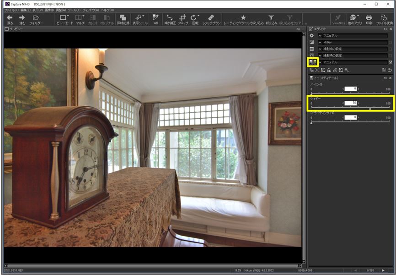The height and width of the screenshot is (275, 396).
Task: Click the first icon in the Edit tool strip
Action: pyautogui.click(x=312, y=70)
